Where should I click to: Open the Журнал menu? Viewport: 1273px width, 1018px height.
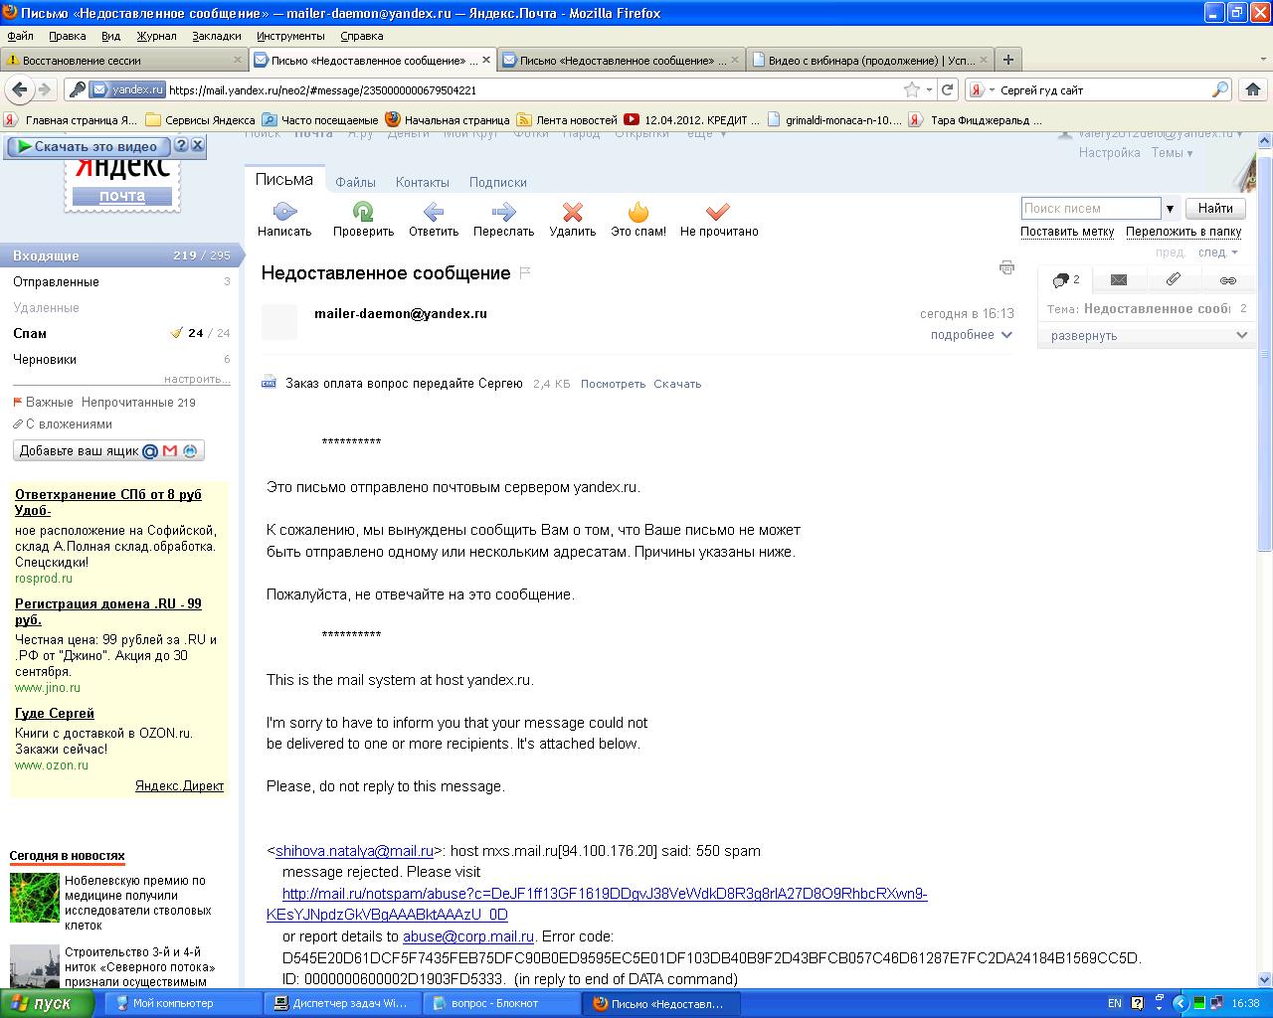coord(156,36)
